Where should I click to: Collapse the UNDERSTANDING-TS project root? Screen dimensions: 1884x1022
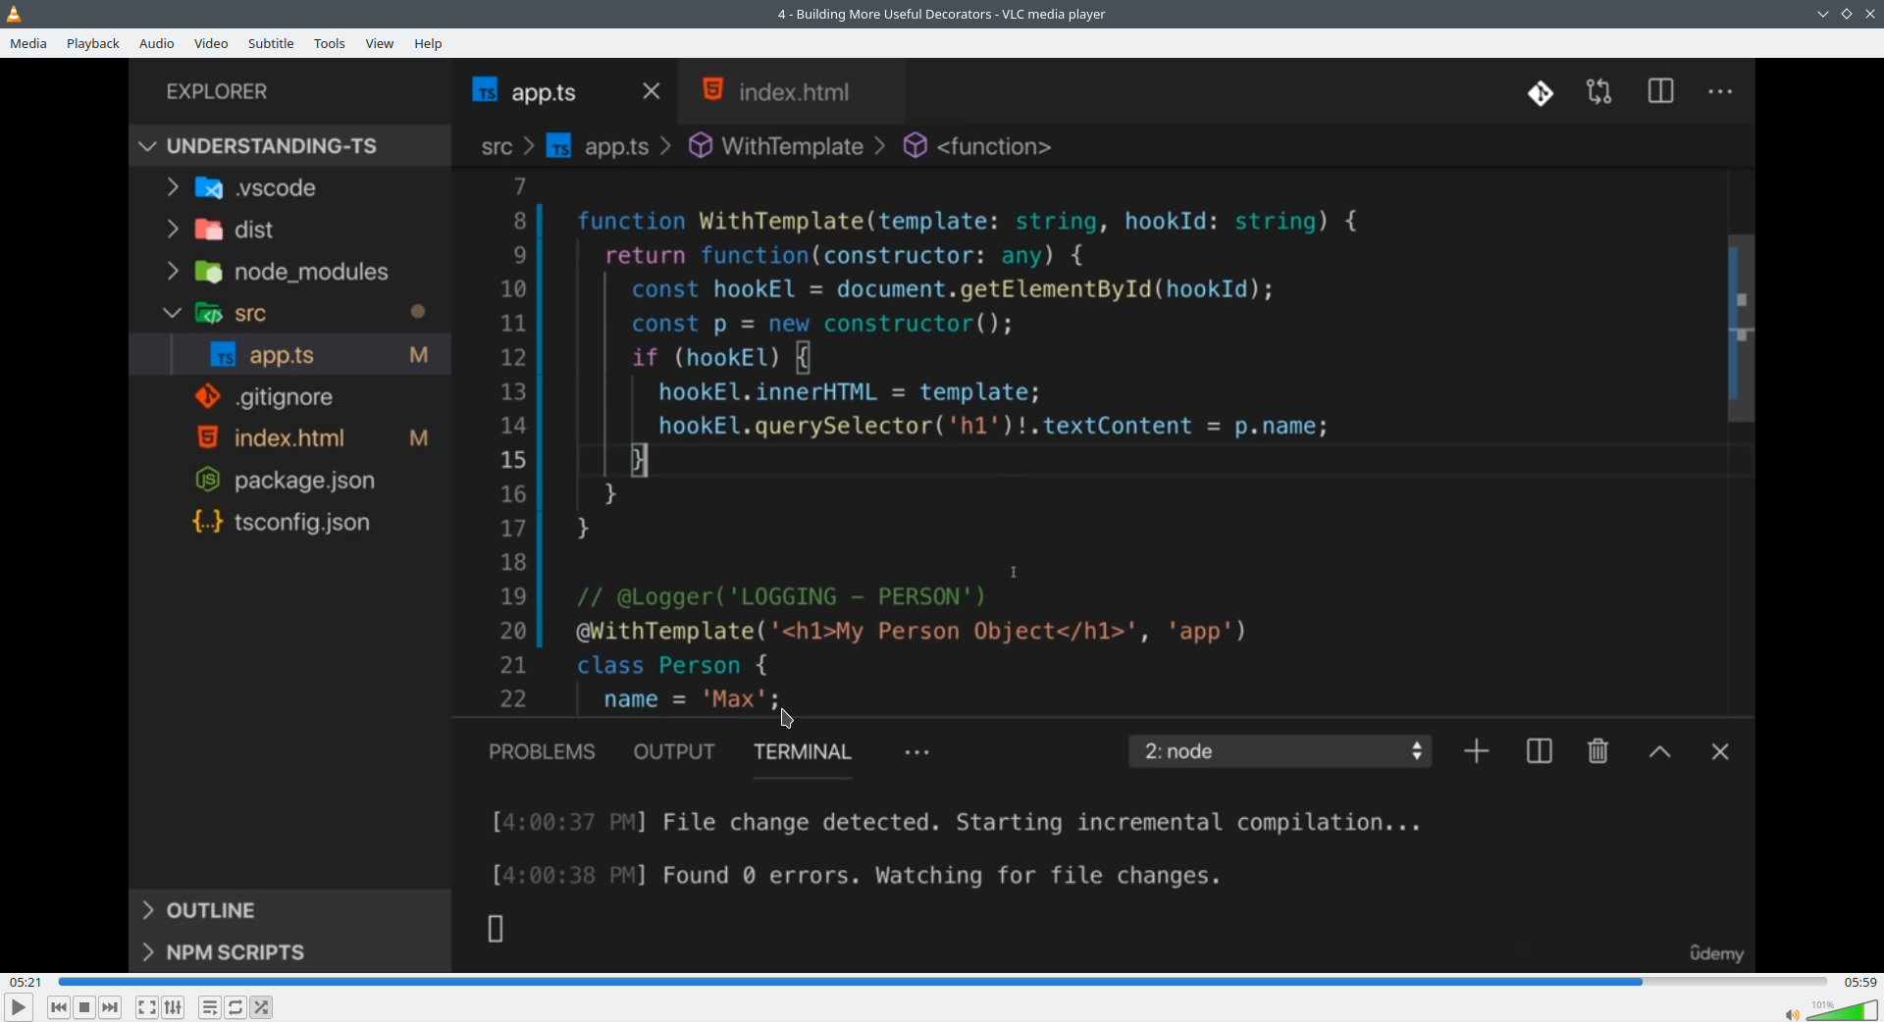[290, 146]
